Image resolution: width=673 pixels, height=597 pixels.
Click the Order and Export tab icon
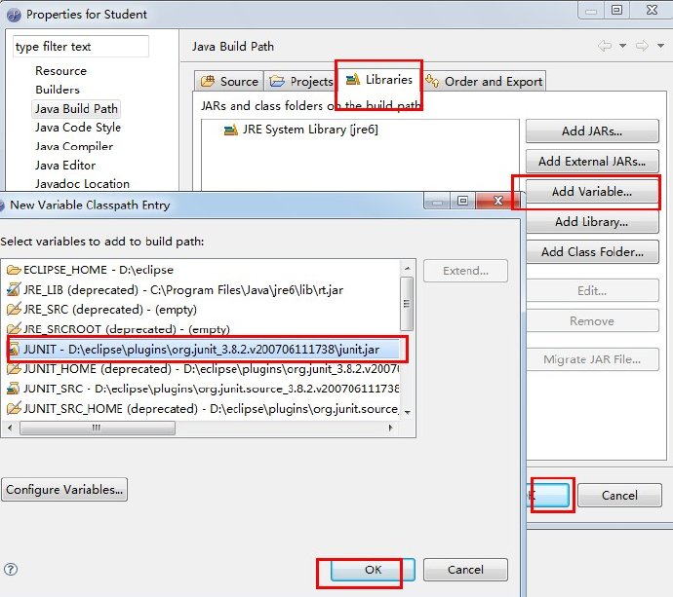[432, 81]
